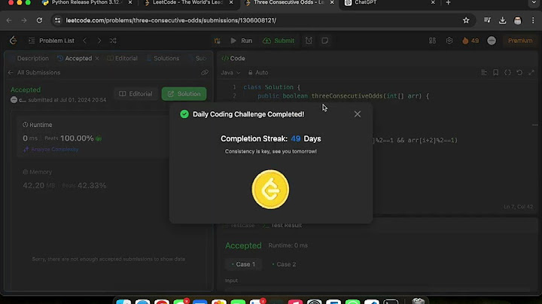Switch to Editorial tab
542x304 pixels.
123,59
